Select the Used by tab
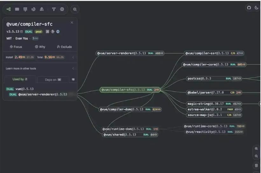The width and height of the screenshot is (261, 173). [20, 79]
